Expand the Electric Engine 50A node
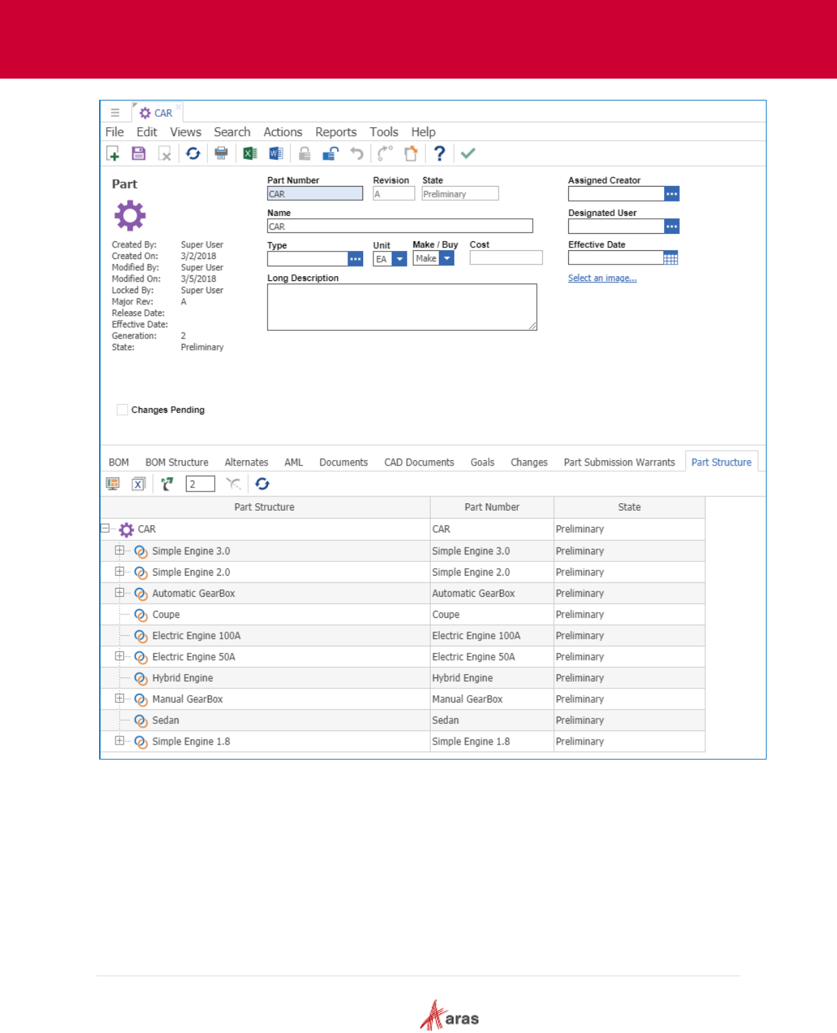Viewport: 837px width, 1033px height. pyautogui.click(x=120, y=656)
